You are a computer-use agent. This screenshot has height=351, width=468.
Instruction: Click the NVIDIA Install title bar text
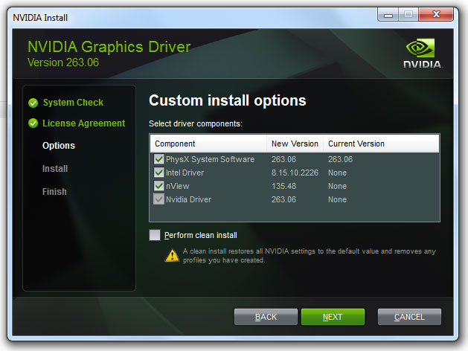point(40,18)
